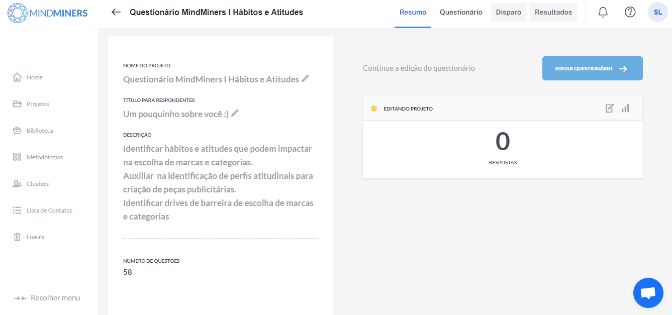Open the SL user avatar menu

point(658,12)
